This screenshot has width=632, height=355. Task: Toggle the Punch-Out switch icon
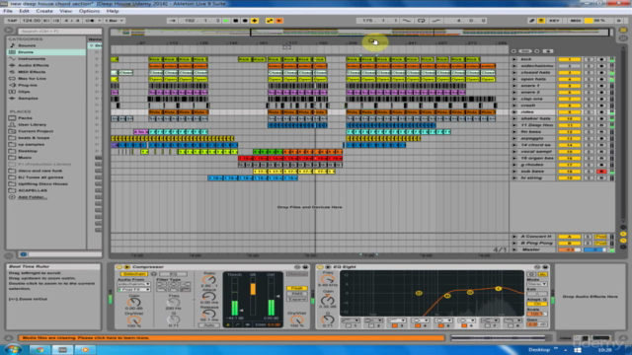pyautogui.click(x=436, y=21)
